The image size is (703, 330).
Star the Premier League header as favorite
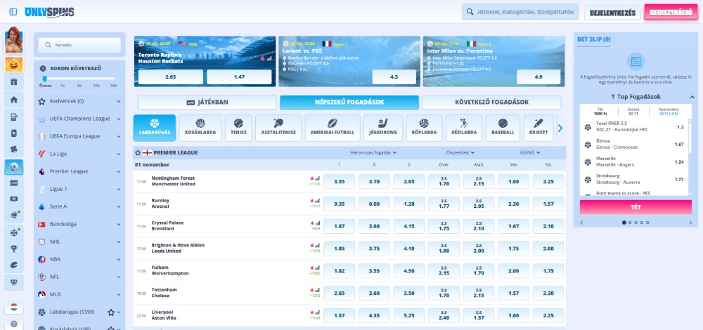138,152
